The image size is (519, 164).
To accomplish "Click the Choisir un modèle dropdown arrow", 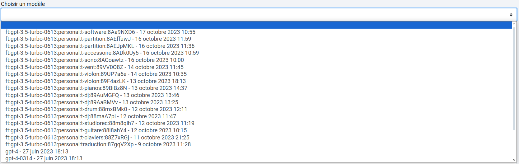I will coord(511,15).
